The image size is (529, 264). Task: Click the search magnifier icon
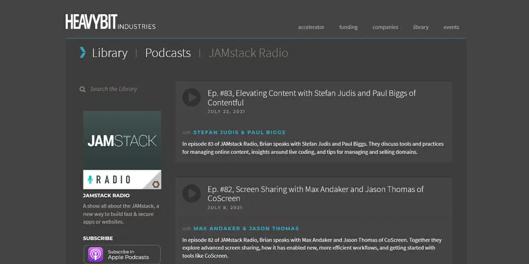point(83,89)
